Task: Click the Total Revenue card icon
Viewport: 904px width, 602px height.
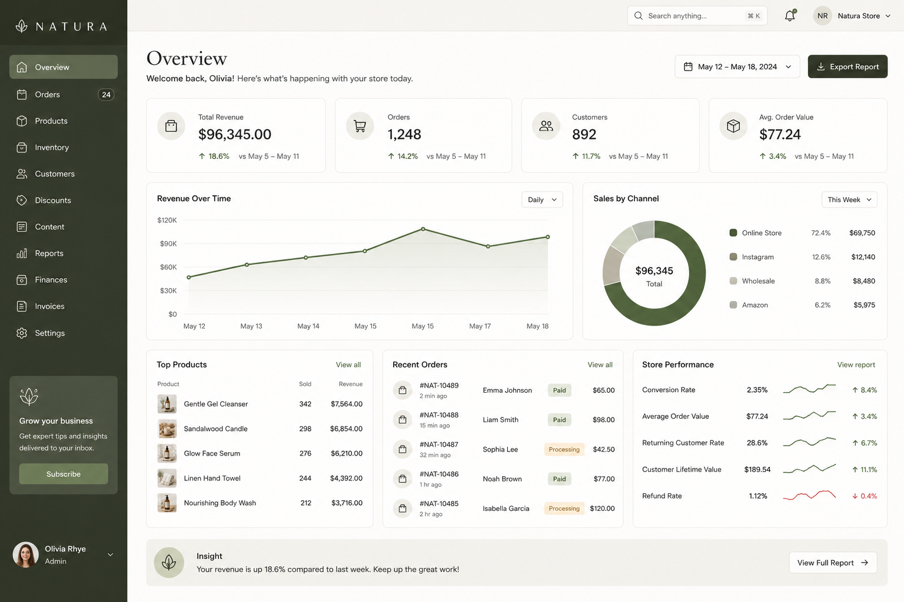Action: tap(171, 126)
